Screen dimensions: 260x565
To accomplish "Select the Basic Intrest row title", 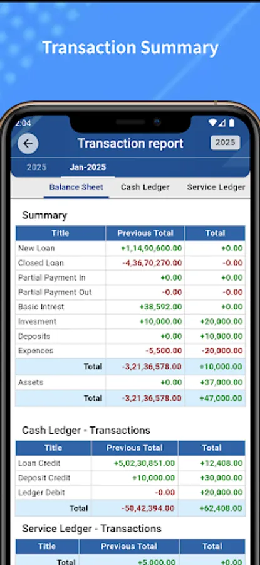I will point(41,307).
